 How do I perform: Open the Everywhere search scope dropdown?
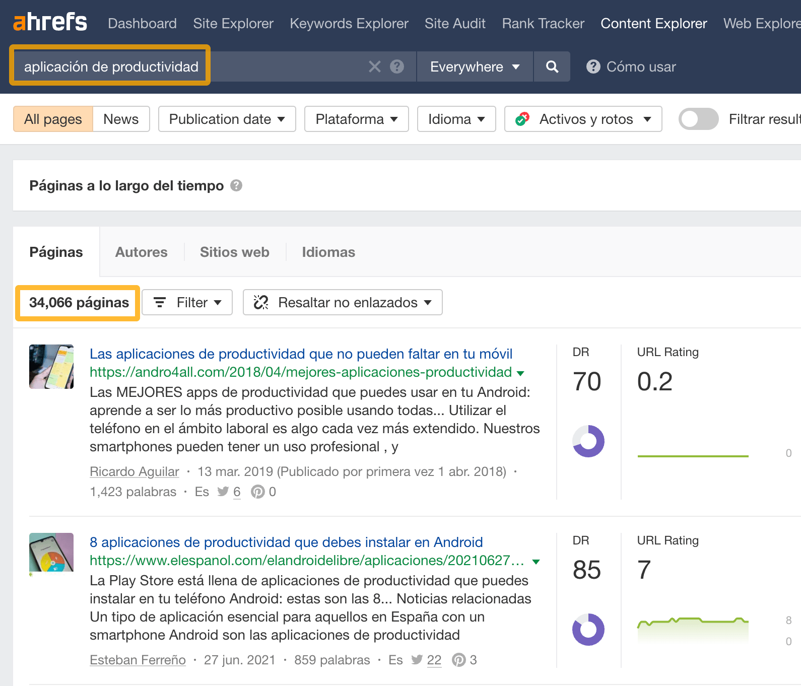point(475,66)
